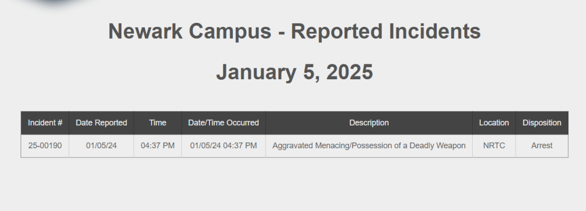
Task: Select the Date/Time Occurred column header
Action: tap(224, 123)
